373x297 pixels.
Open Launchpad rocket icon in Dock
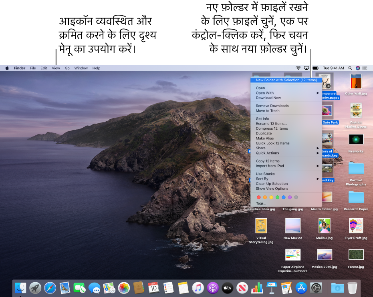click(x=35, y=288)
